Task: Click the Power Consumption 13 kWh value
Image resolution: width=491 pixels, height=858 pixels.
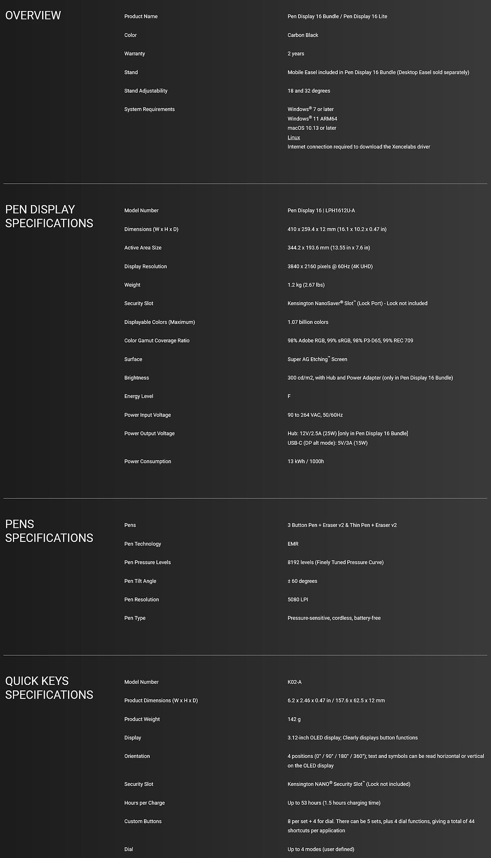Action: point(306,462)
